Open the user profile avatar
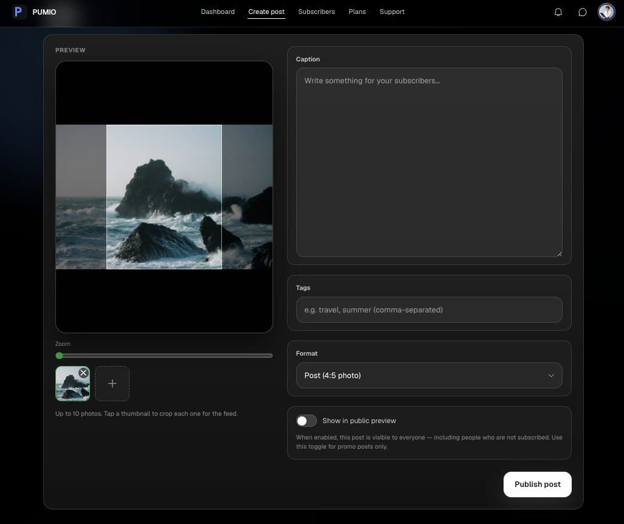Screen dimensions: 624x524 (x=606, y=12)
